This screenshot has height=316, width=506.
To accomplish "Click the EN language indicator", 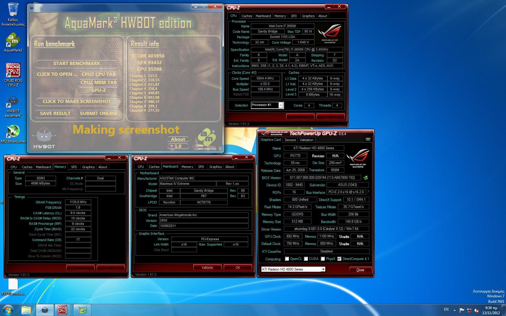I will point(446,309).
